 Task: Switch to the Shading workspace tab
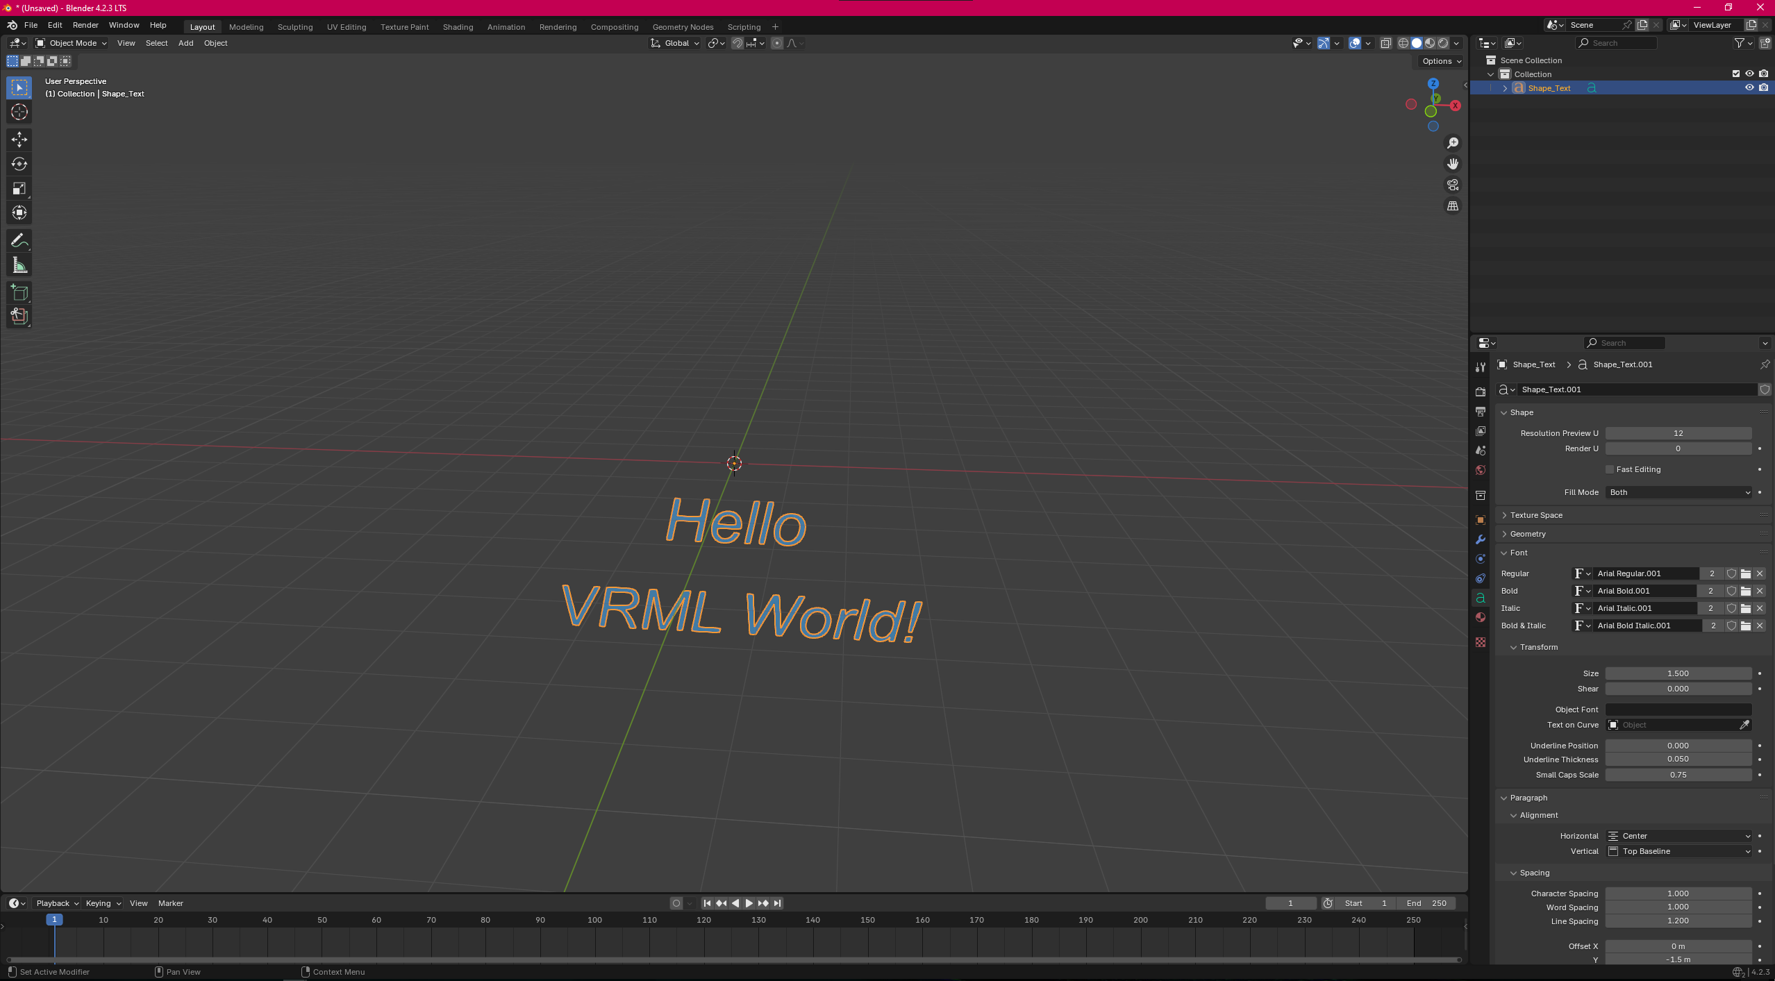[x=458, y=27]
